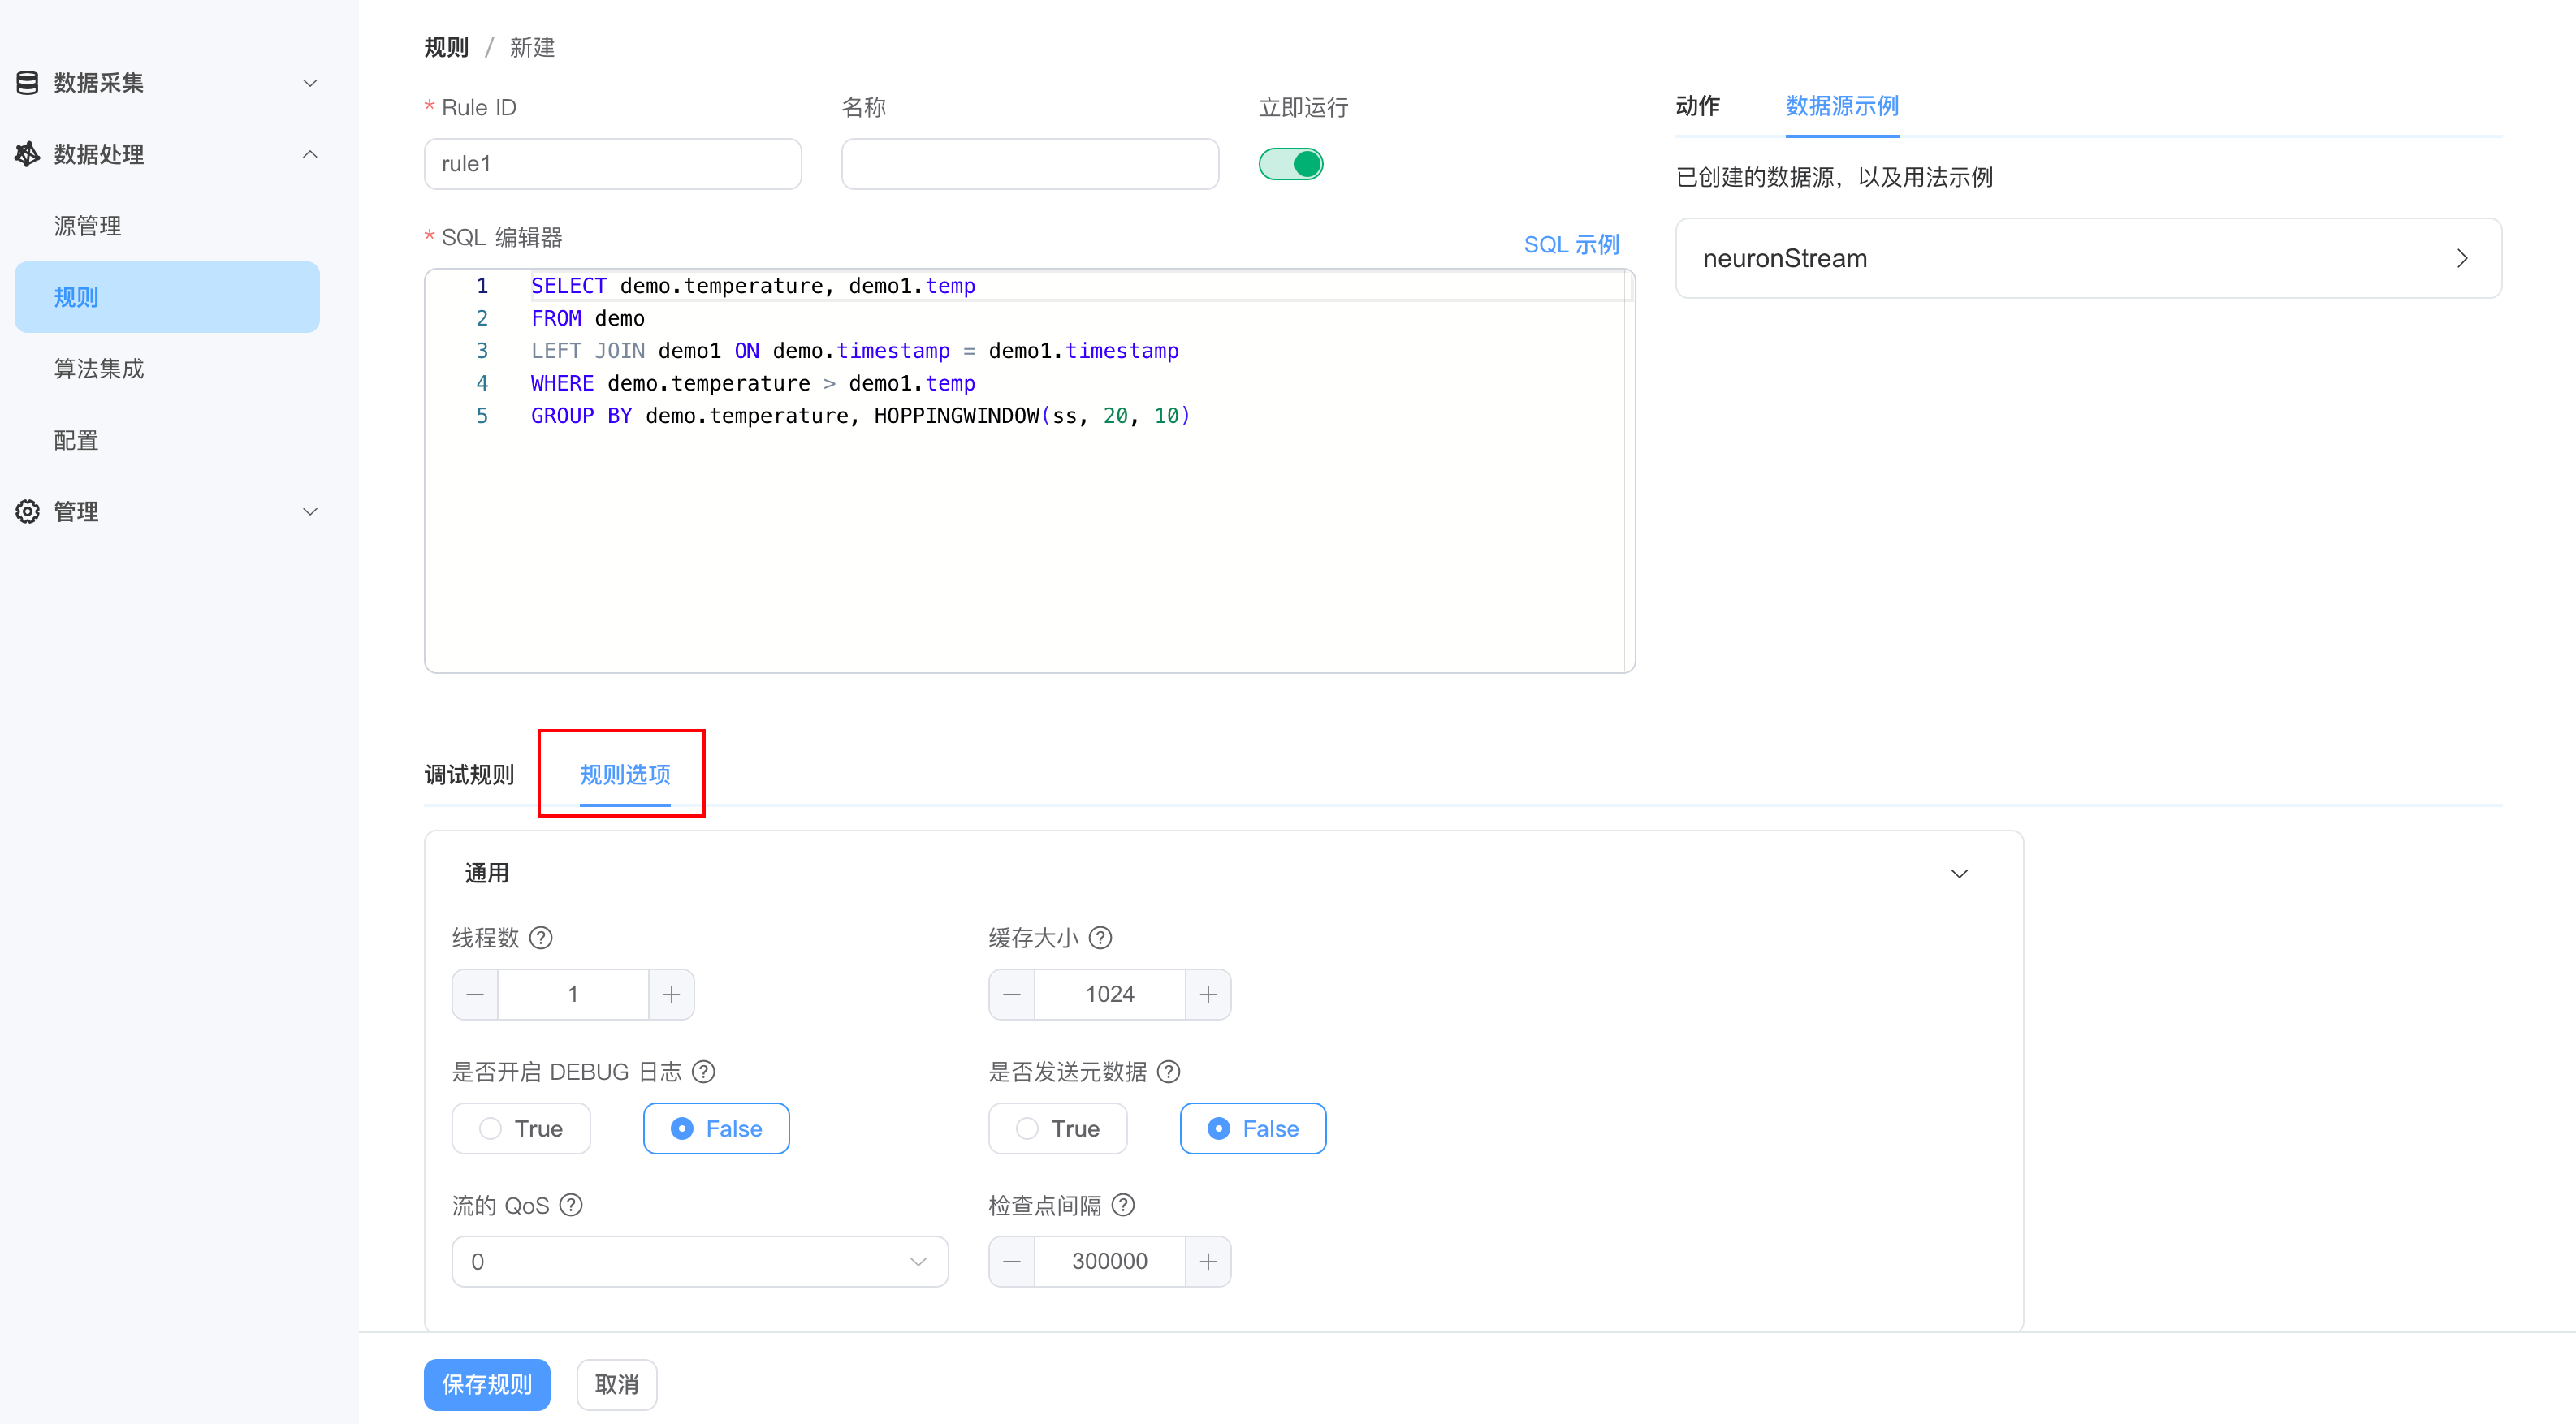Screen dimensions: 2576x1424
Task: Click the 流的 QoS help icon
Action: click(x=571, y=1205)
